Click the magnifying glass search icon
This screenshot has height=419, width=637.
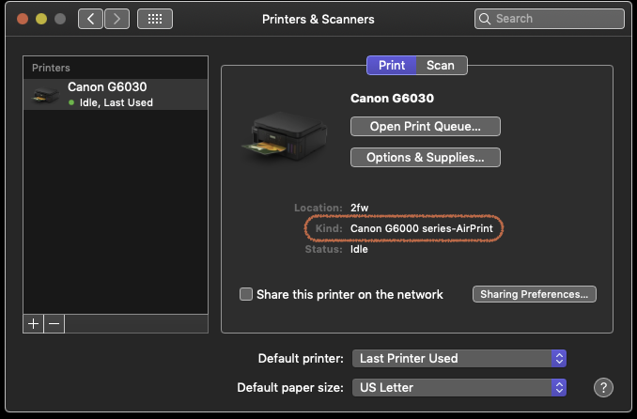pyautogui.click(x=486, y=19)
